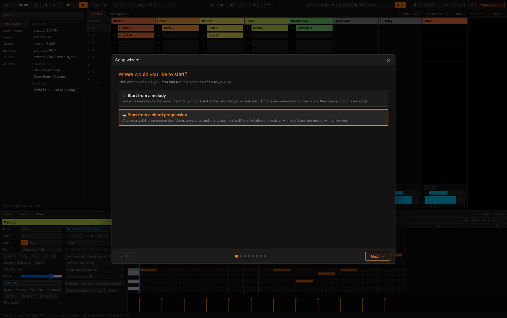The width and height of the screenshot is (507, 318).
Task: Toggle the orange overdub record button
Action: tap(83, 5)
